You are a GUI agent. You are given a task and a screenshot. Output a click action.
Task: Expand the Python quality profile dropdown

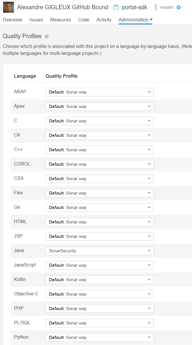[x=100, y=337]
